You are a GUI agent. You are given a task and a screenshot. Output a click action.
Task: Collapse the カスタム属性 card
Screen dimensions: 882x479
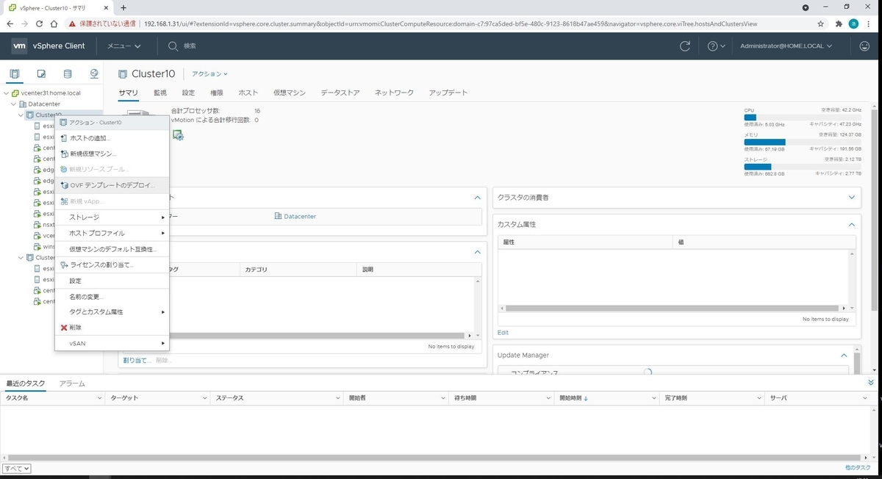pos(852,224)
